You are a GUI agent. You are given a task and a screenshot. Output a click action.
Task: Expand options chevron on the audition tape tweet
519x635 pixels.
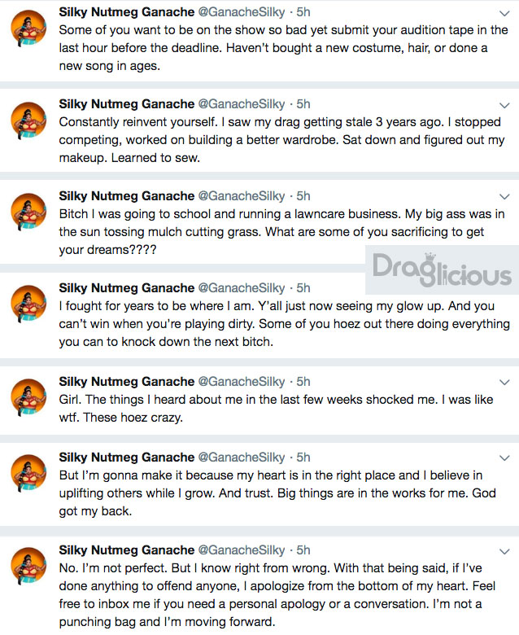click(504, 13)
